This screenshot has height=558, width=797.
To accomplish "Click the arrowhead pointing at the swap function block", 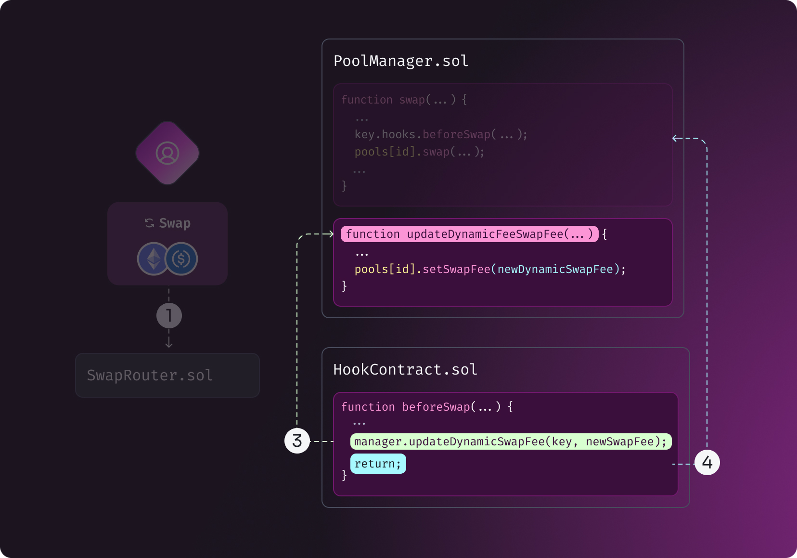I will tap(676, 138).
